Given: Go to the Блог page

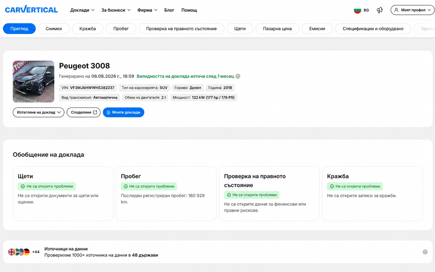Looking at the screenshot, I should click(x=169, y=10).
